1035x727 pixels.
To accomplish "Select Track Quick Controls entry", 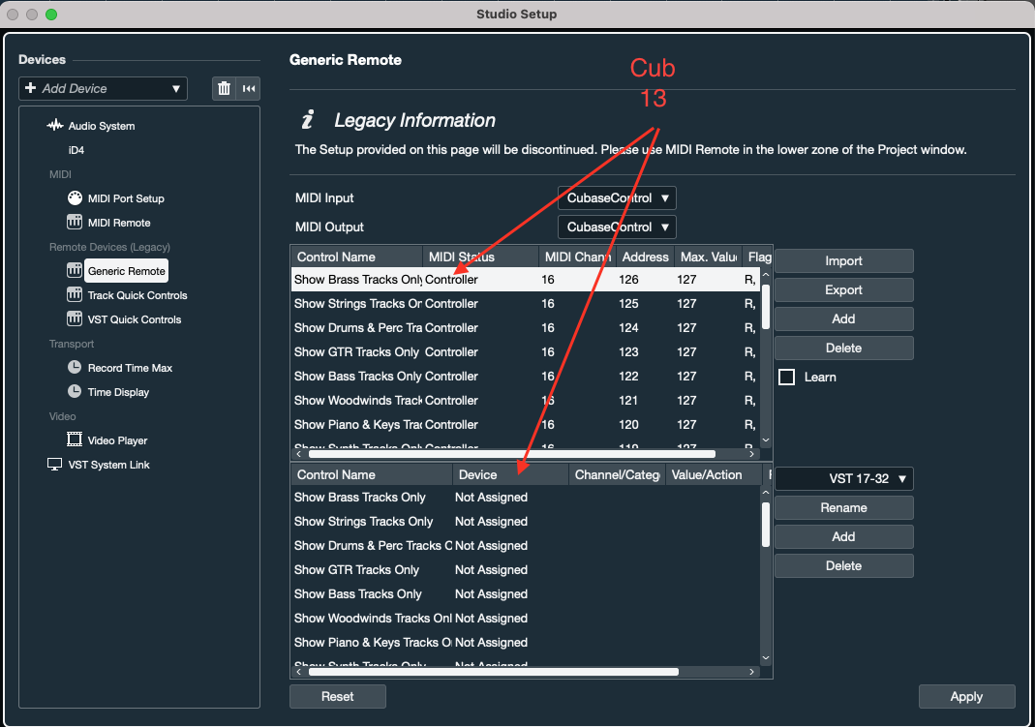I will [x=137, y=295].
